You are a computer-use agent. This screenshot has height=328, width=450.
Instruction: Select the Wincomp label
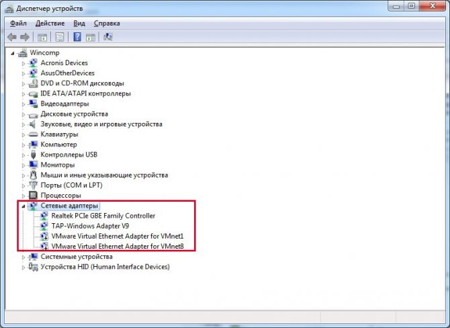[x=45, y=52]
